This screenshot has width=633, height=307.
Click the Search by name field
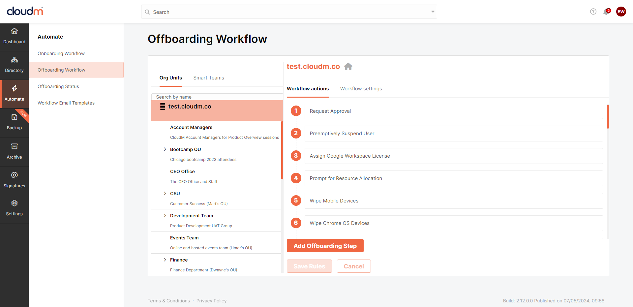[217, 97]
